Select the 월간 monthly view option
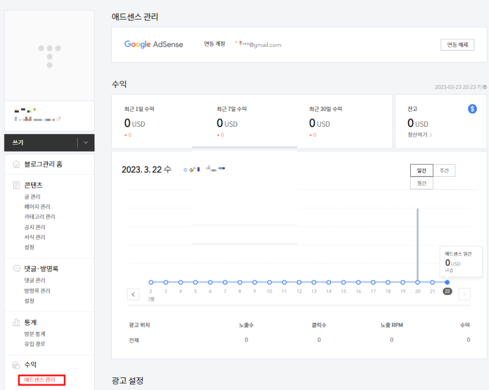 [x=422, y=183]
